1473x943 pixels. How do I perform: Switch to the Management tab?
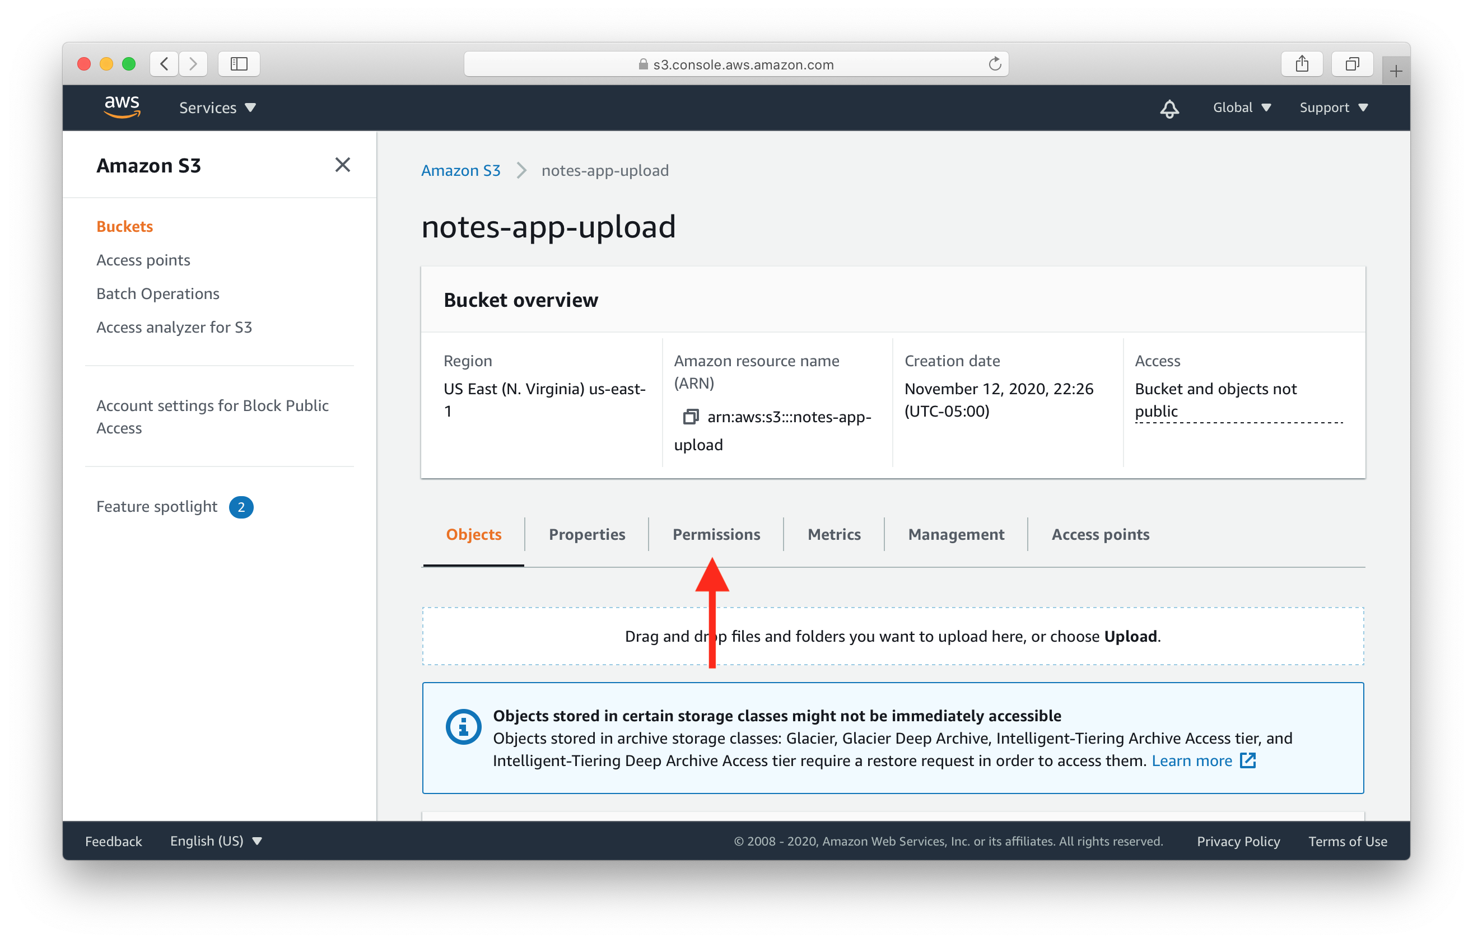(955, 535)
